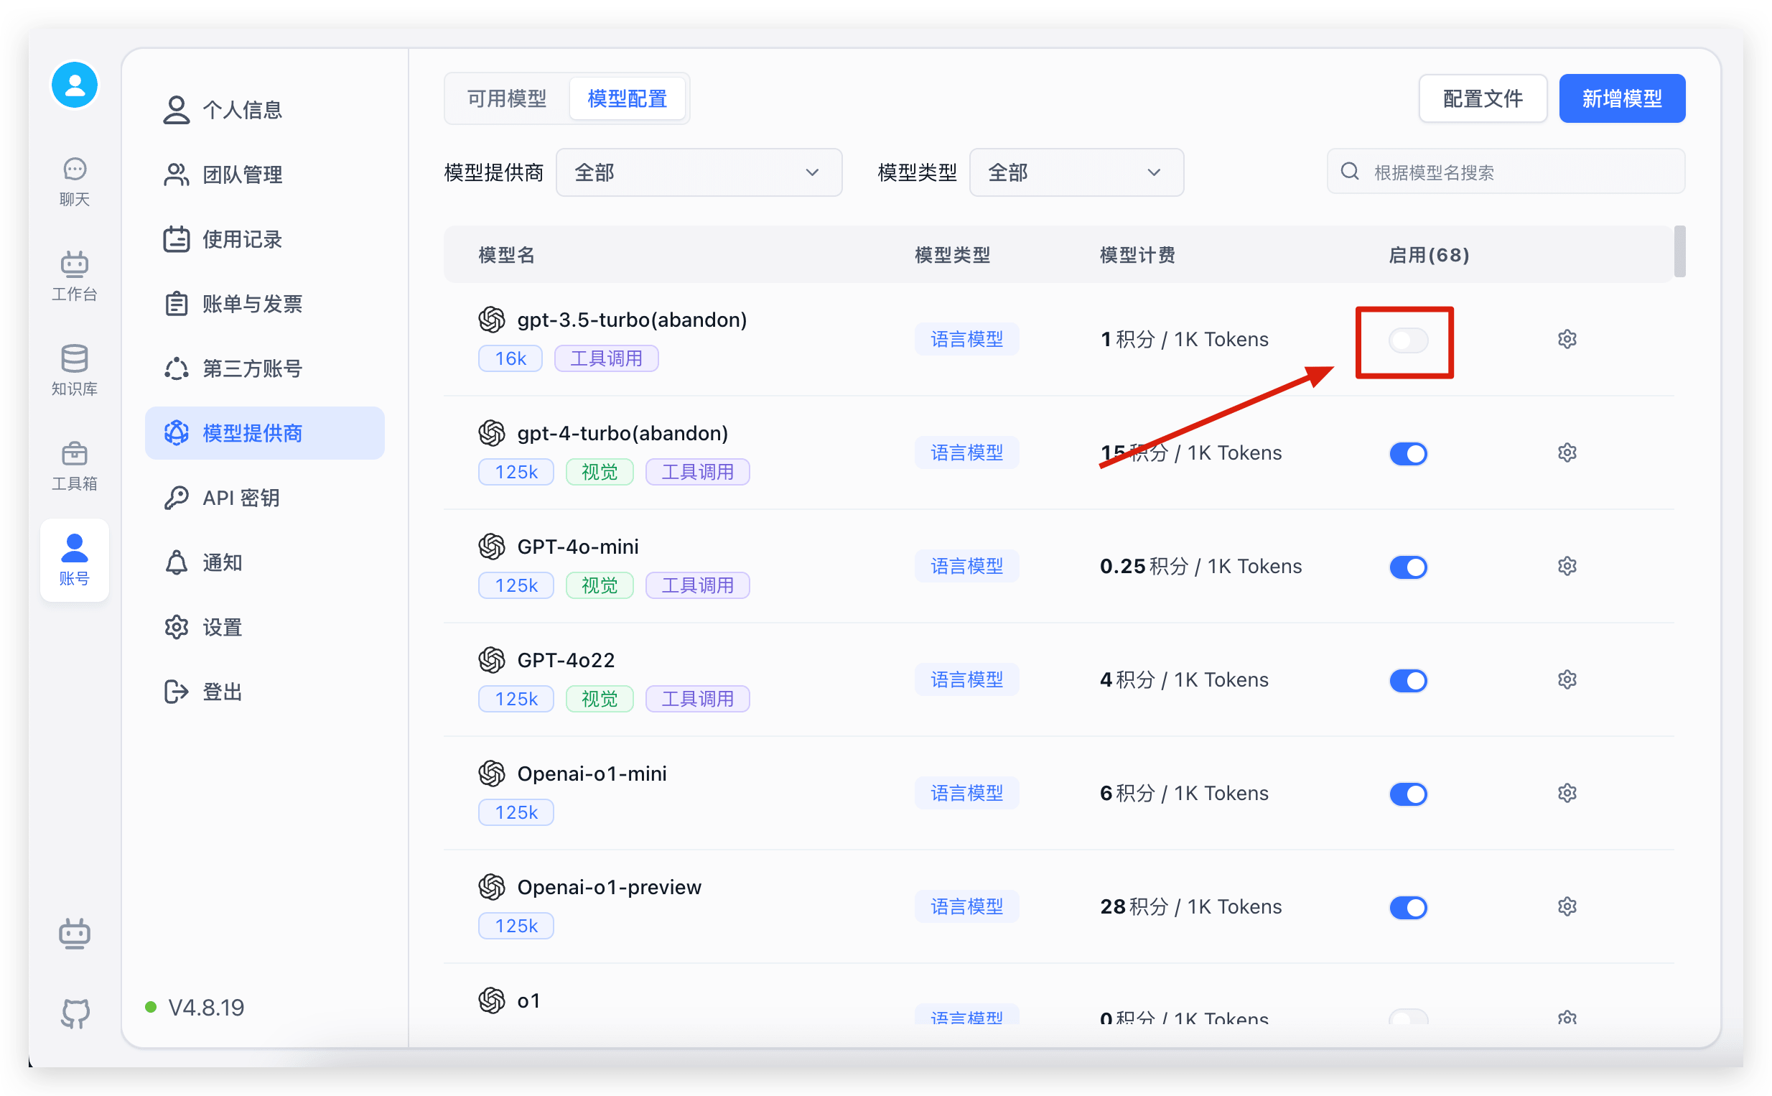The height and width of the screenshot is (1096, 1772).
Task: Open the API 密钥 menu item
Action: click(x=241, y=498)
